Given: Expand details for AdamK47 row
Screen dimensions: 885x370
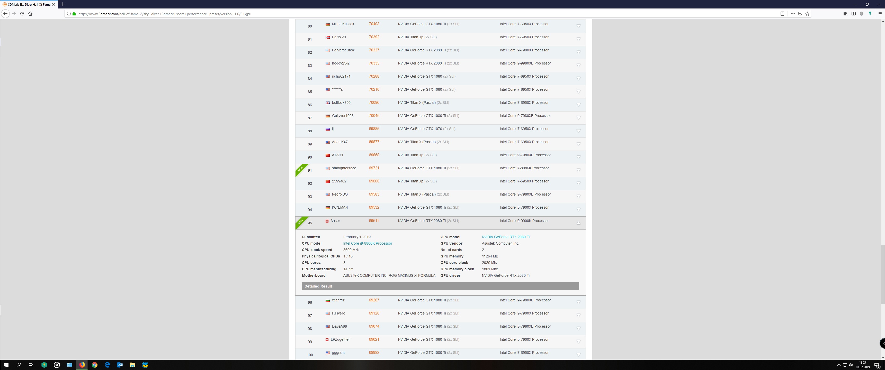Looking at the screenshot, I should click(x=578, y=144).
